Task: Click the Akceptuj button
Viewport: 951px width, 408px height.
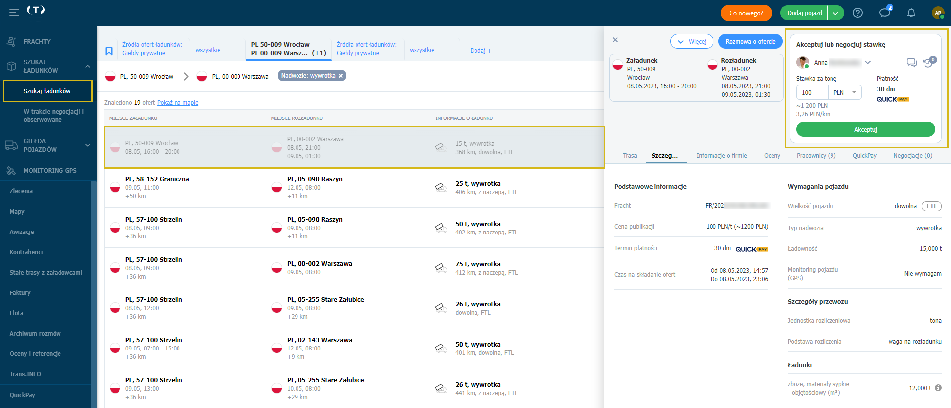Action: (x=865, y=129)
